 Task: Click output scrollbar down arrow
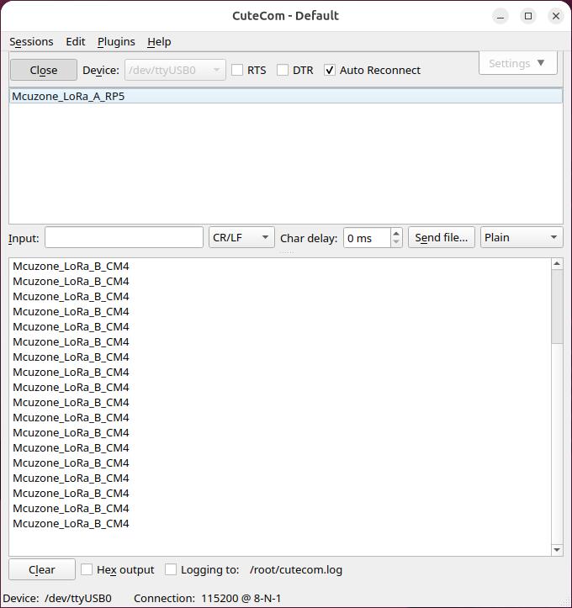point(556,549)
